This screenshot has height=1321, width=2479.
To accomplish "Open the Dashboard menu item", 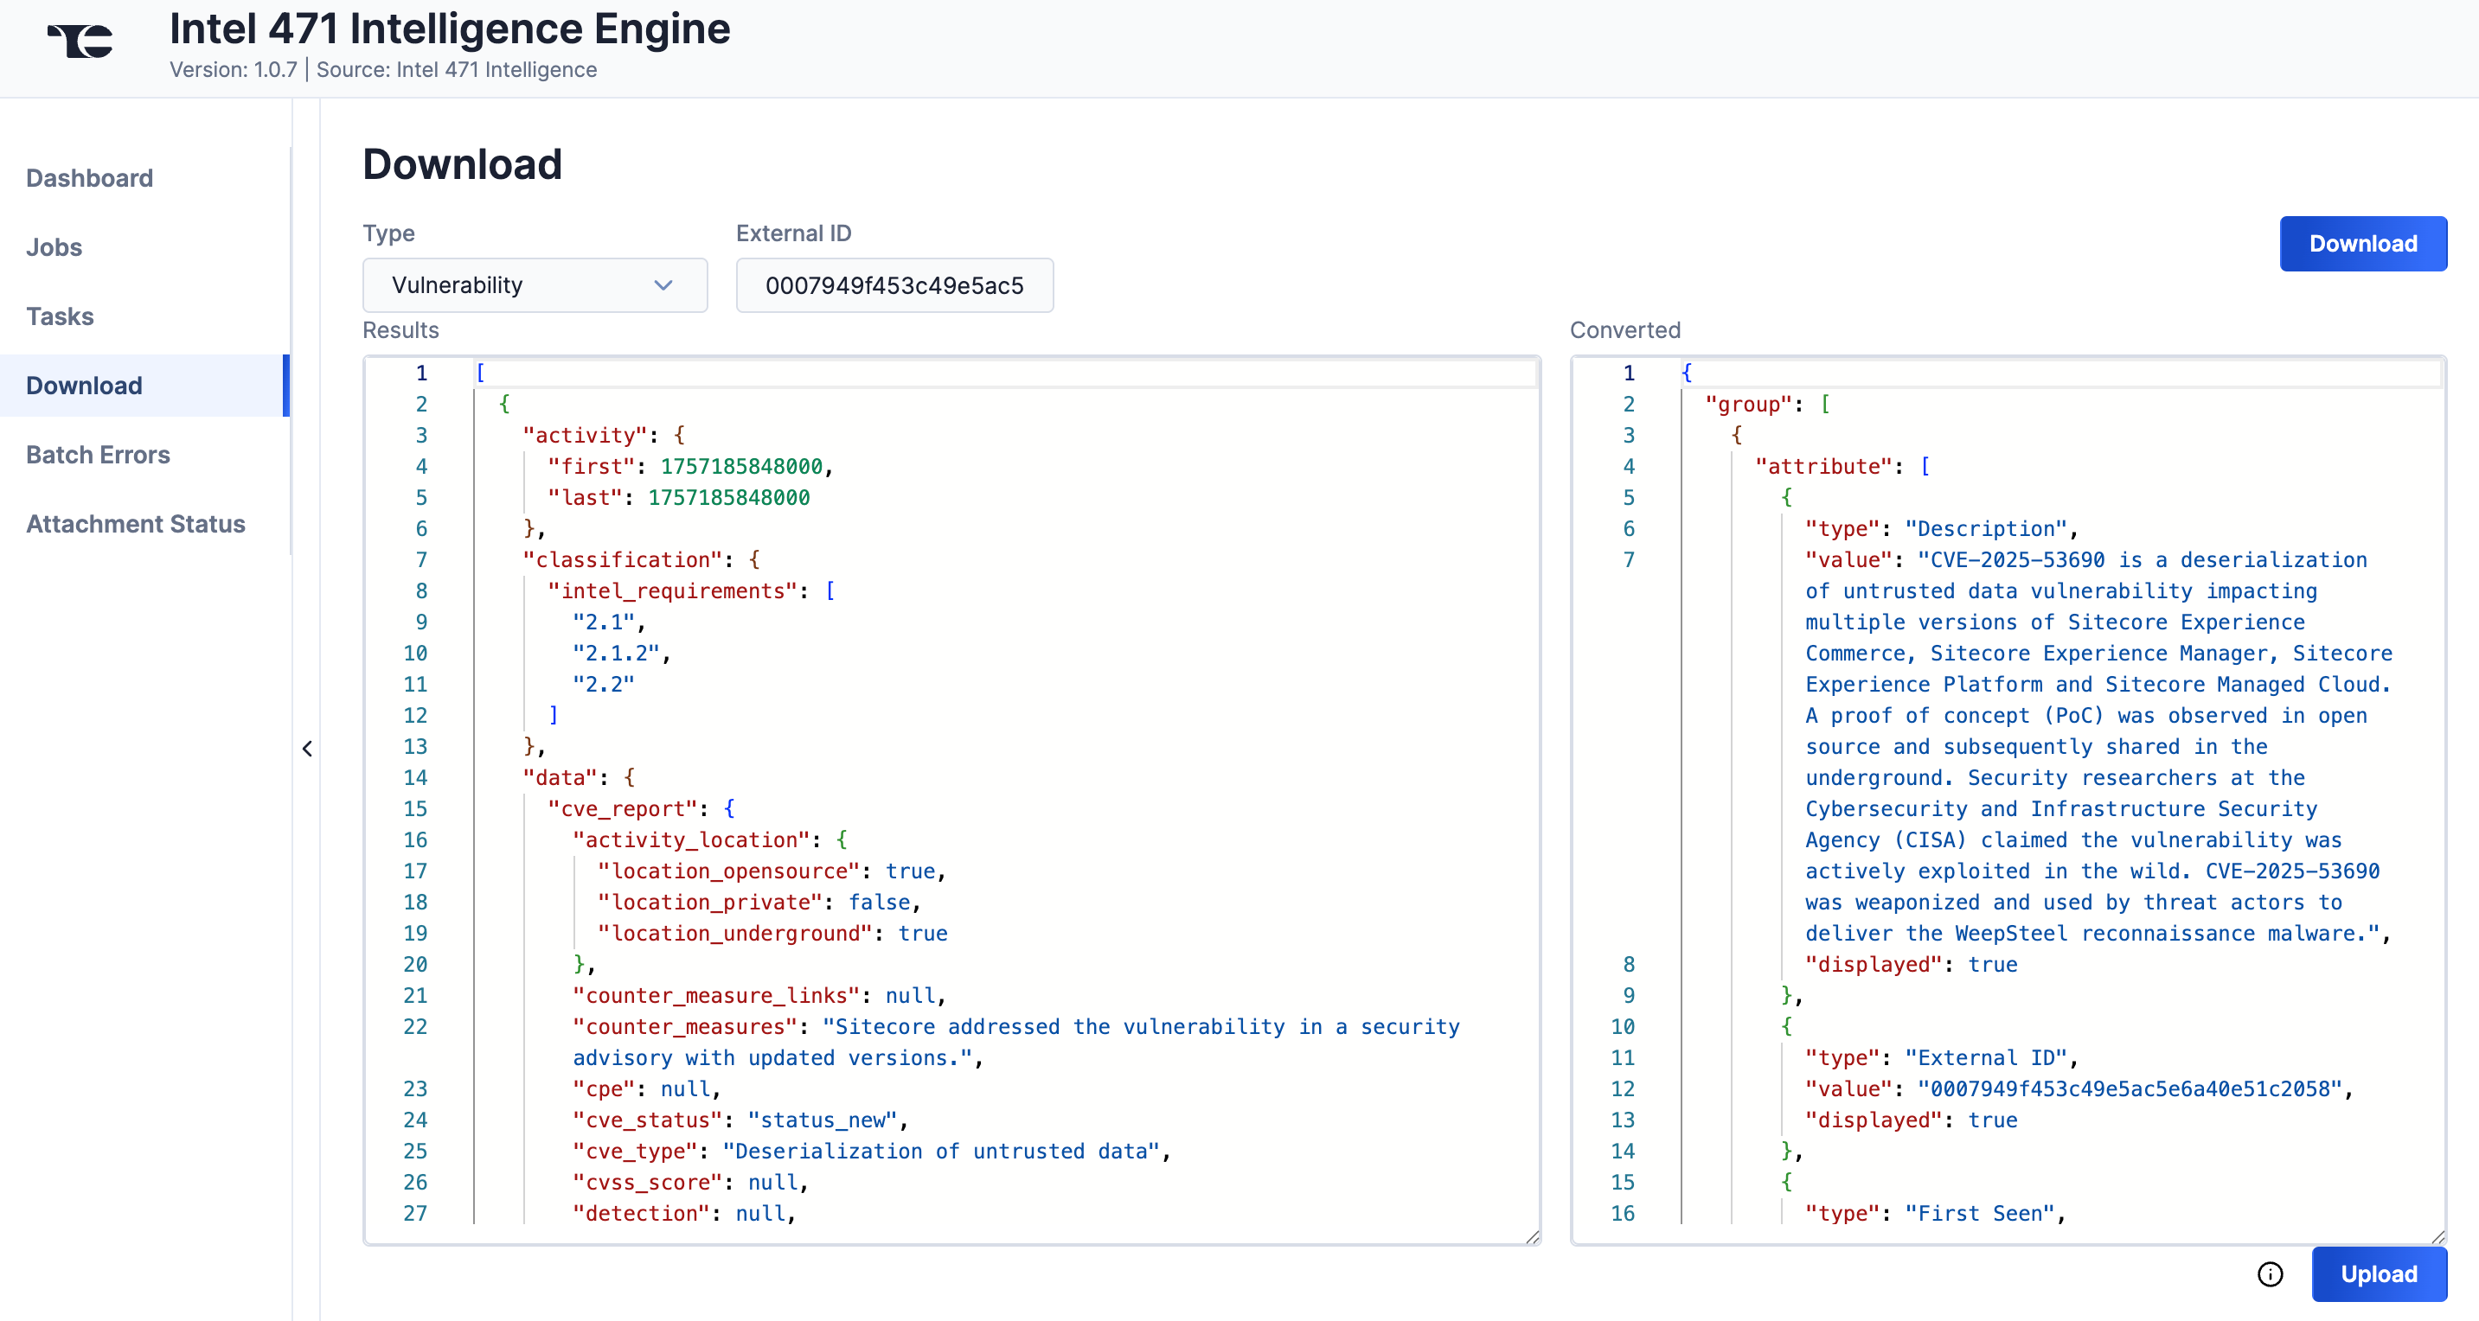I will pyautogui.click(x=89, y=178).
